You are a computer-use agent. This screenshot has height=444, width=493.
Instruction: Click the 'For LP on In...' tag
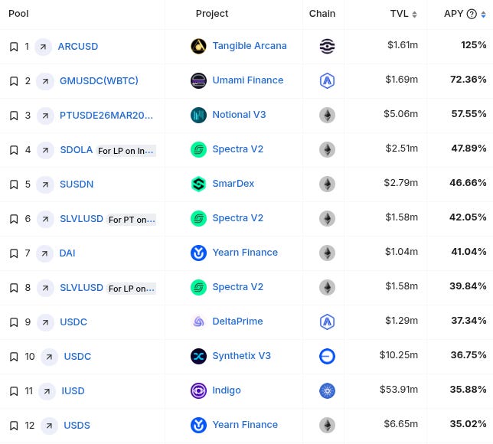pos(126,151)
